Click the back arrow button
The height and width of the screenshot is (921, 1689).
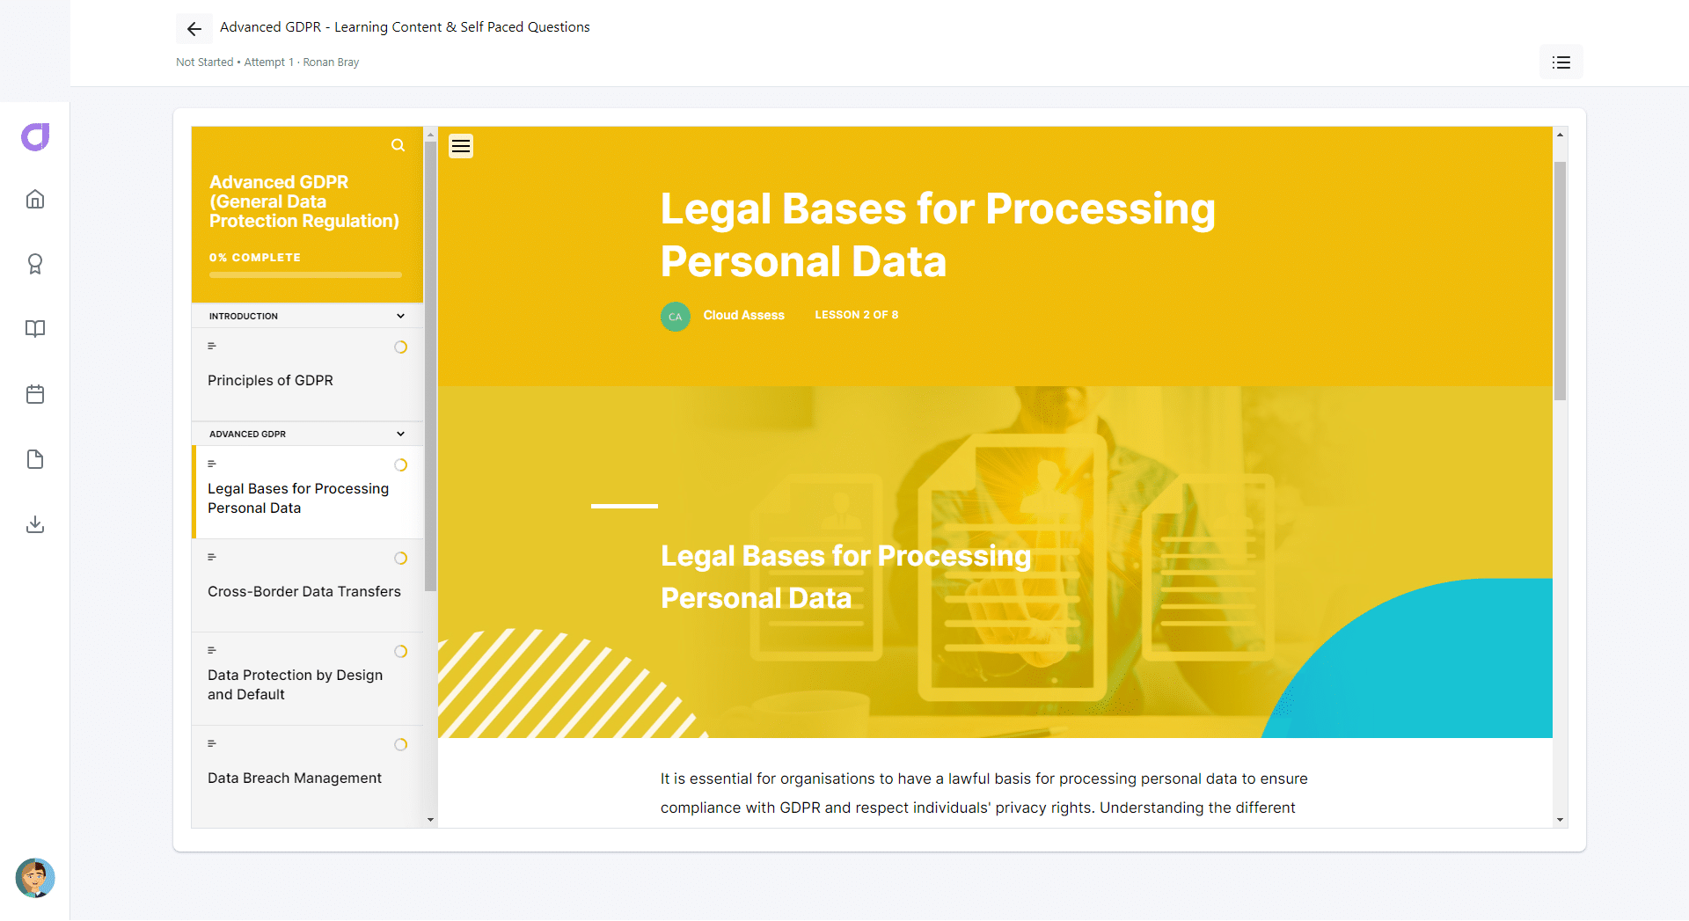pos(194,27)
